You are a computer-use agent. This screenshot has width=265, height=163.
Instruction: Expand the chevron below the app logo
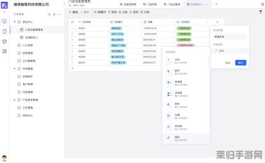point(4,12)
